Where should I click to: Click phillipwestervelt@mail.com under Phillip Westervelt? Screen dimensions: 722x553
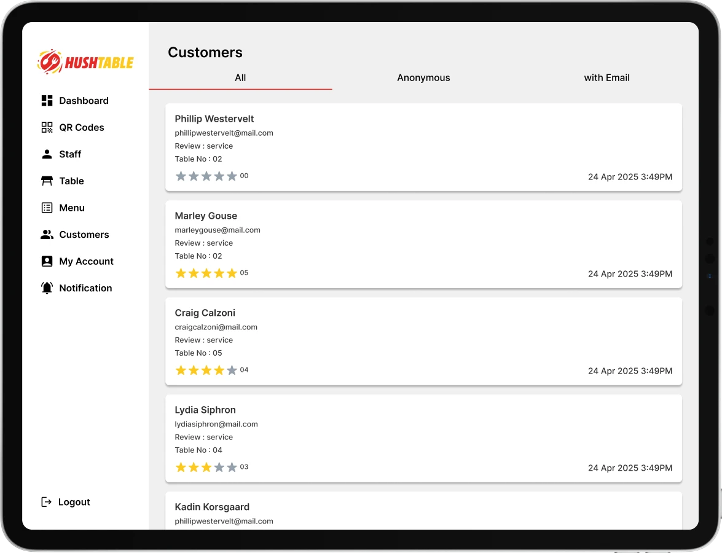224,133
